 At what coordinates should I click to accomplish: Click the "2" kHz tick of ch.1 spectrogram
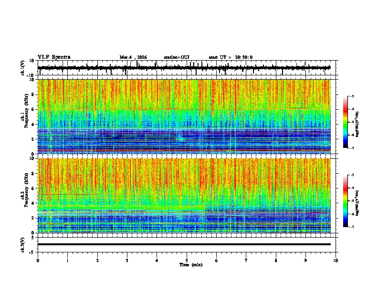click(33, 139)
